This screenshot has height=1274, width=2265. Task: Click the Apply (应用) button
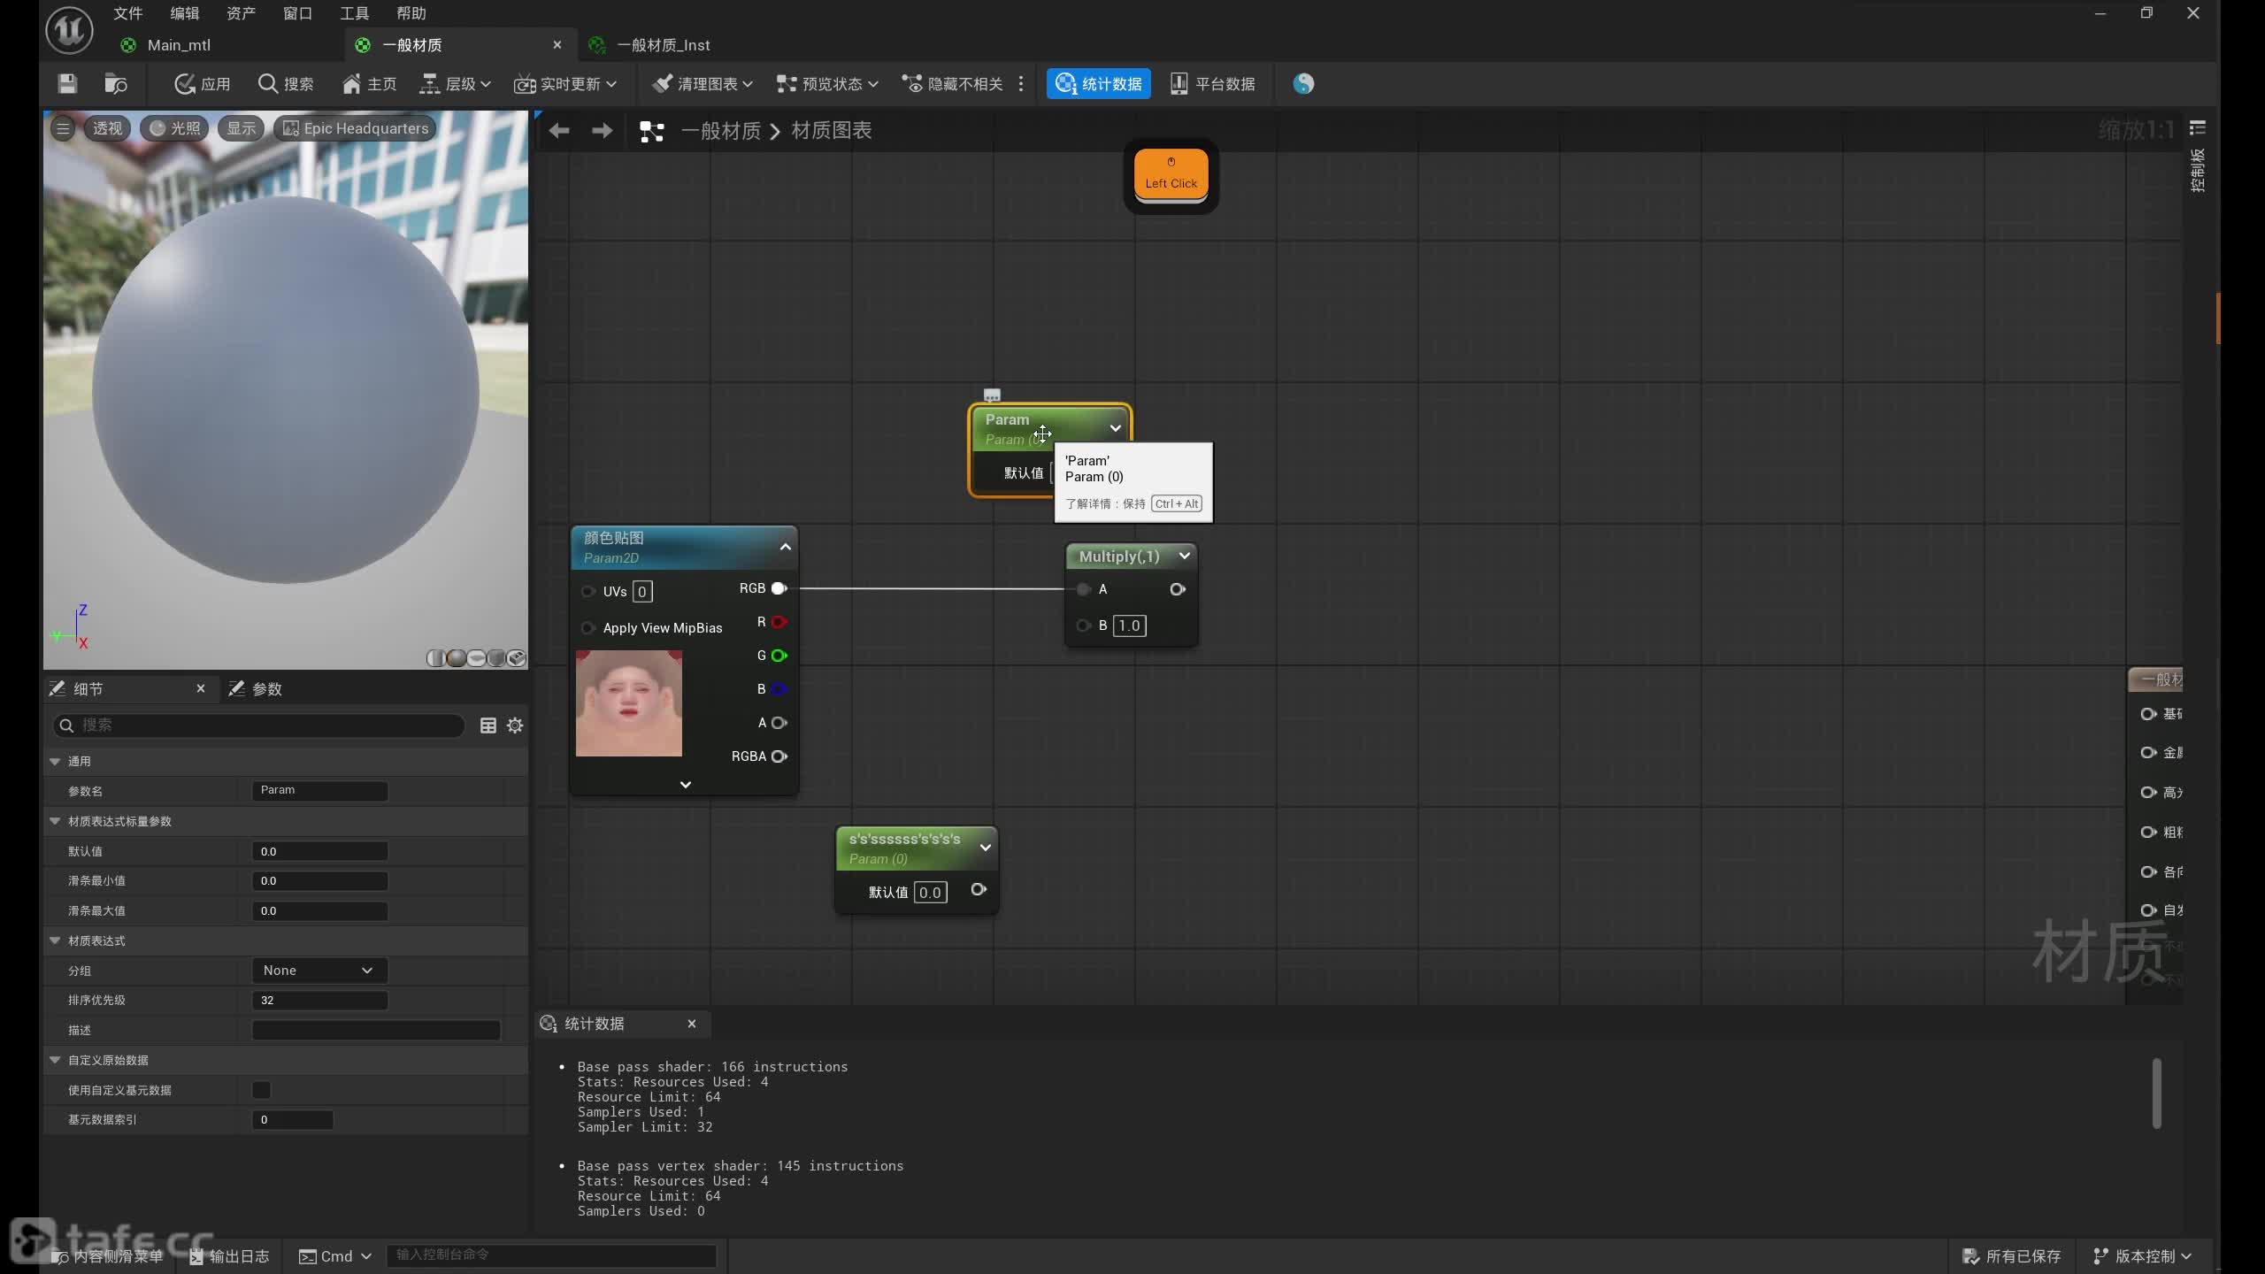point(202,84)
